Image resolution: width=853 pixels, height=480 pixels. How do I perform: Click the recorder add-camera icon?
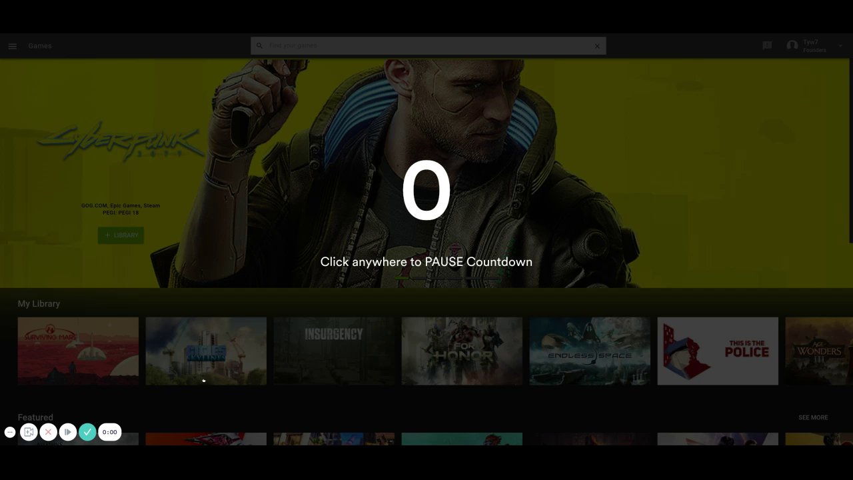(29, 432)
